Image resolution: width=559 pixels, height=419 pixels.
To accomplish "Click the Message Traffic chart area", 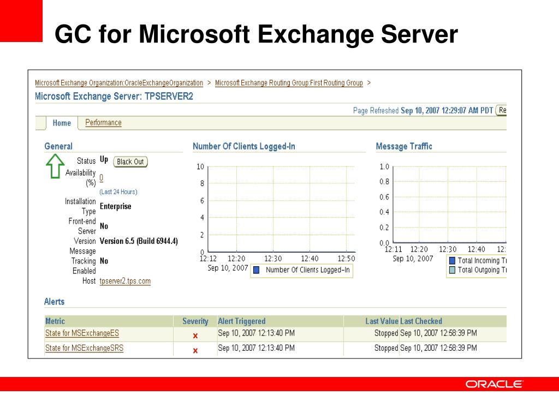I will pyautogui.click(x=450, y=205).
